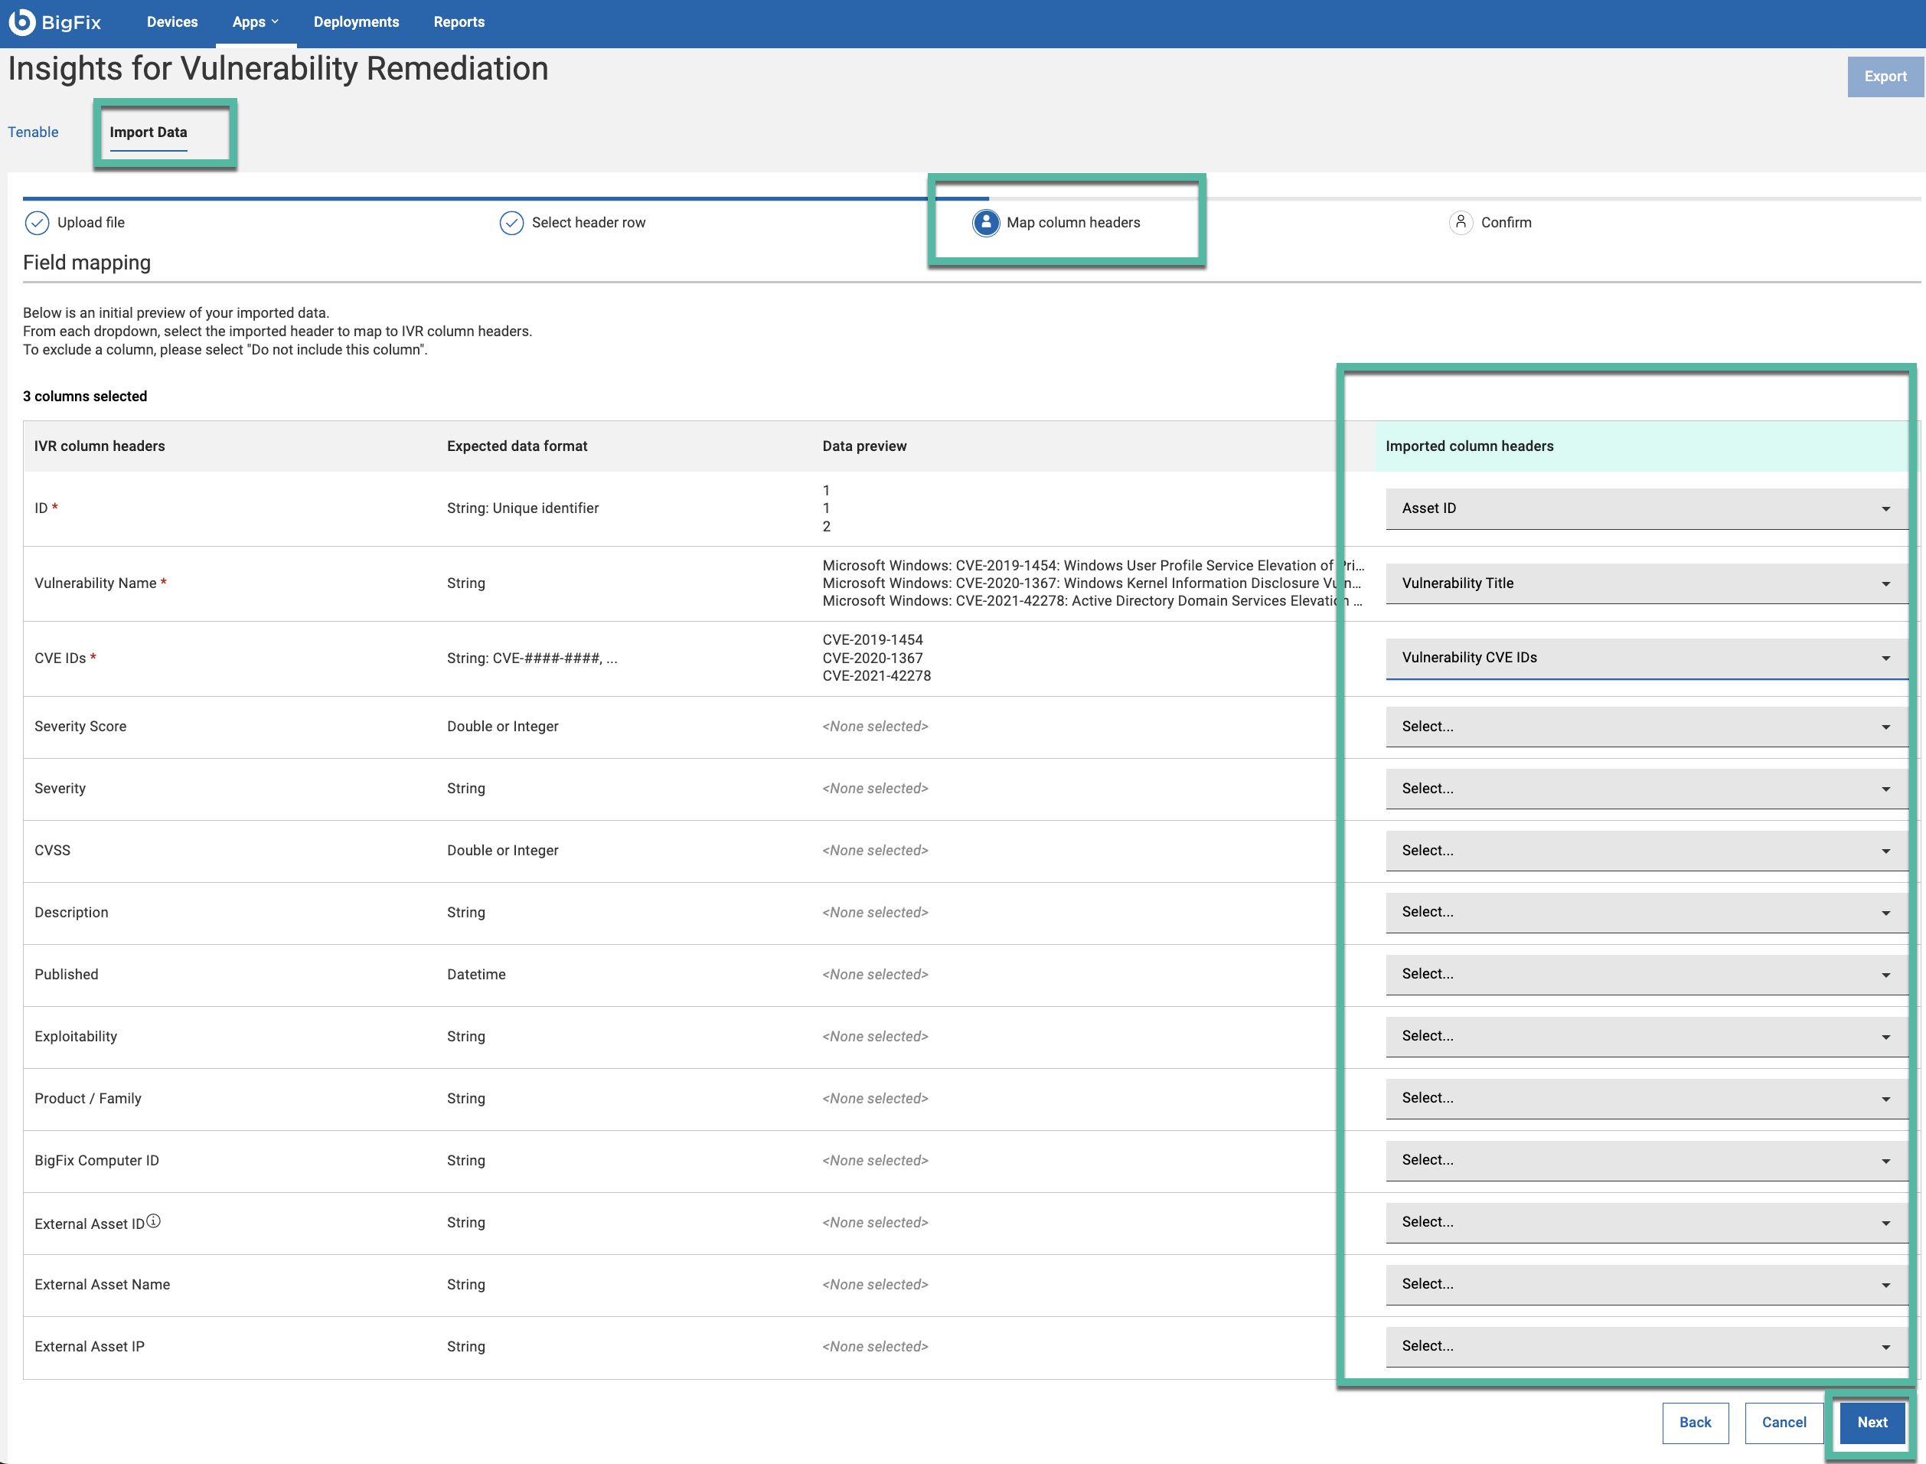Click the Cancel button
Image resolution: width=1926 pixels, height=1464 pixels.
(1783, 1422)
